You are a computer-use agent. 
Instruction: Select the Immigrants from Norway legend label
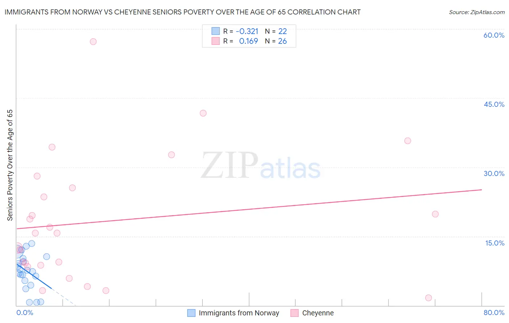tap(239, 313)
